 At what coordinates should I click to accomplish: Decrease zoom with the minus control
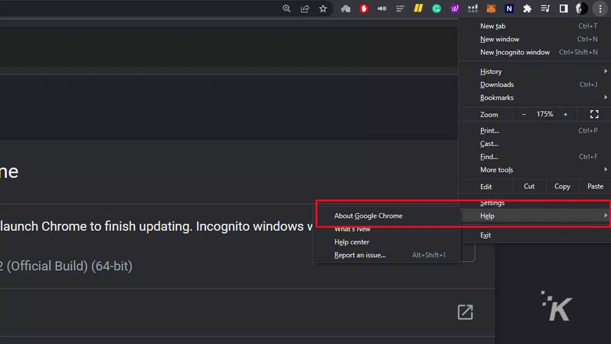coord(524,114)
